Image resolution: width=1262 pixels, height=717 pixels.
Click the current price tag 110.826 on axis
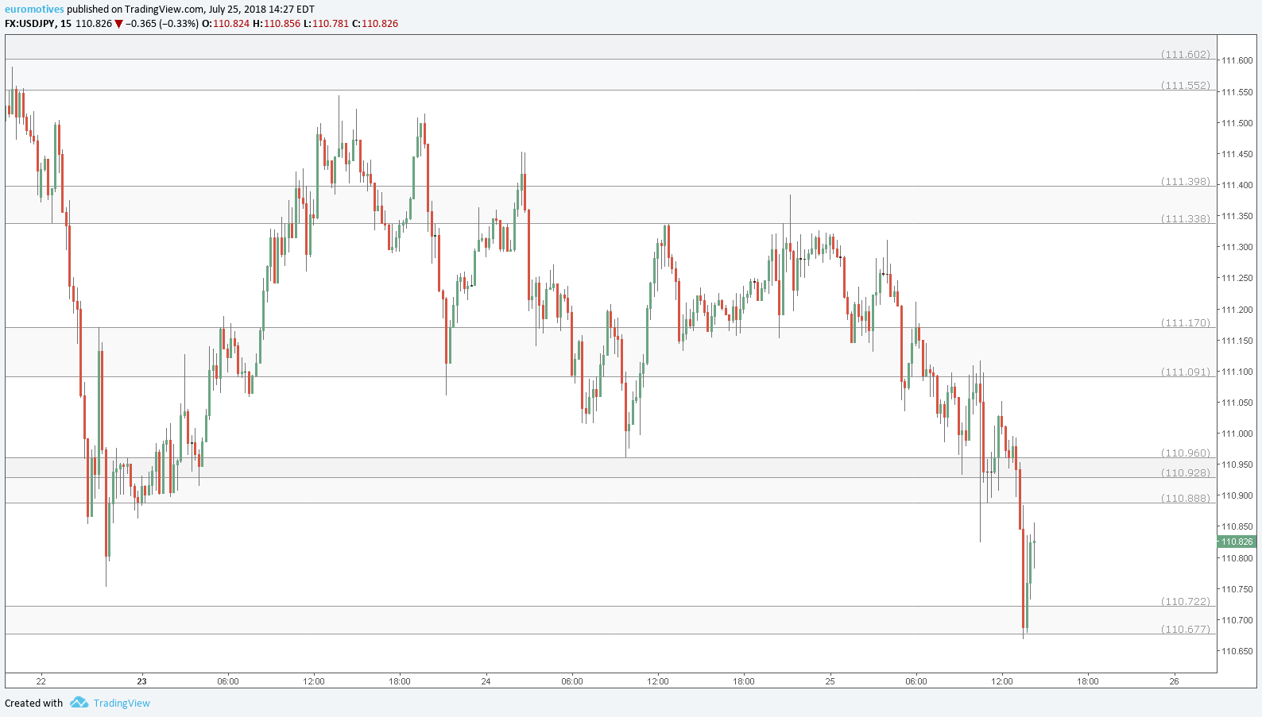pos(1237,542)
